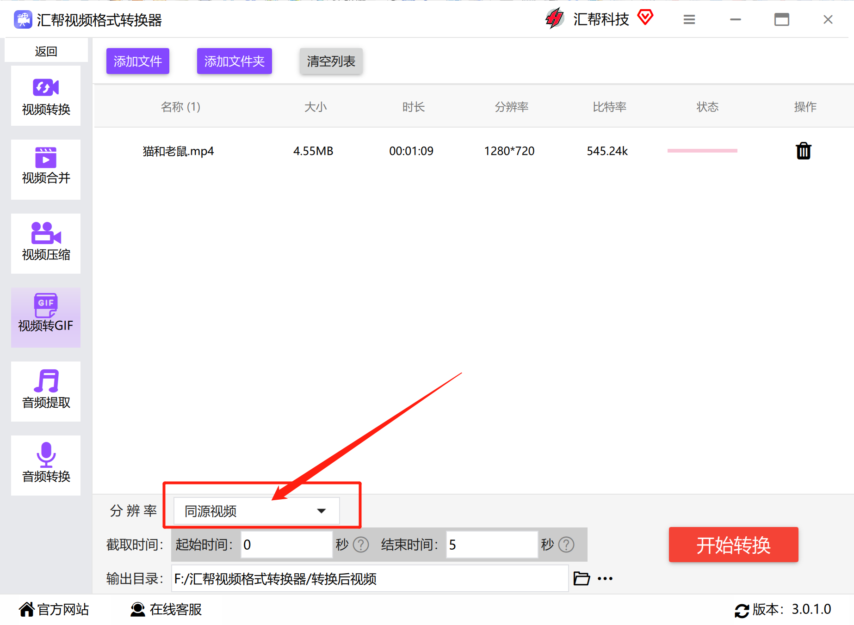Click the 大小 column header

[316, 107]
